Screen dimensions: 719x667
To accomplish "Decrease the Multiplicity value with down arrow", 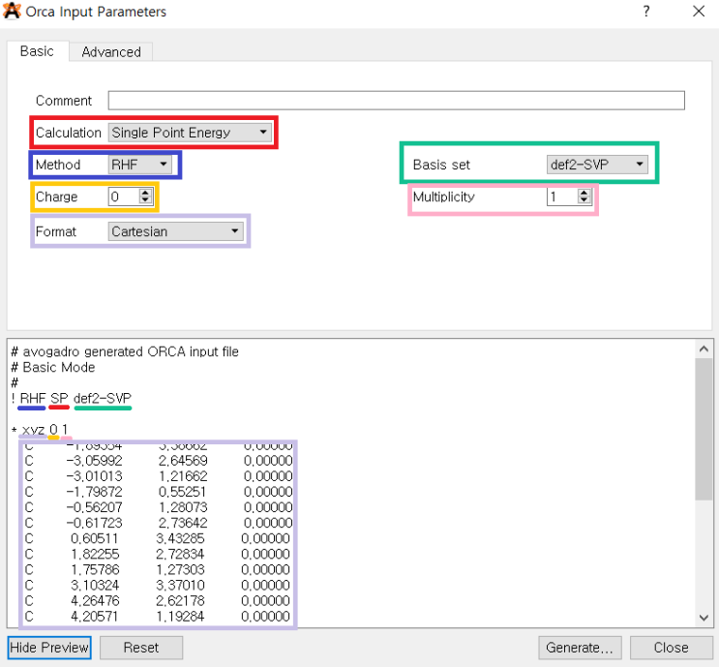I will (x=584, y=200).
